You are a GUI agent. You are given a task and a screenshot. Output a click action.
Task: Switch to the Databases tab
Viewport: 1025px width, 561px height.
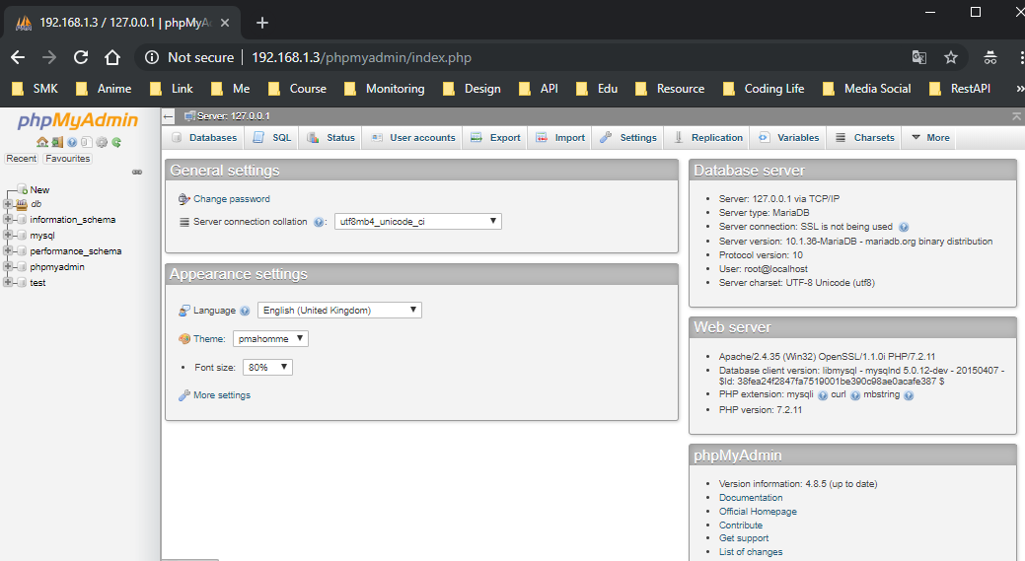tap(204, 138)
